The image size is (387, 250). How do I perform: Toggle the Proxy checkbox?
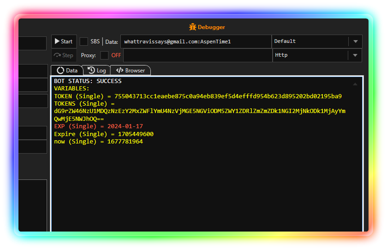(104, 55)
